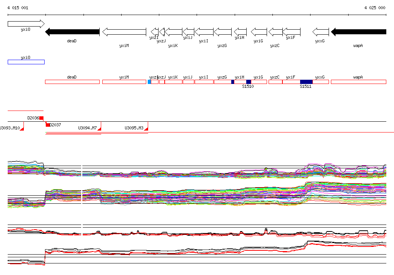Select the red-outlined wapA annotation box
394x275 pixels.
(x=358, y=82)
